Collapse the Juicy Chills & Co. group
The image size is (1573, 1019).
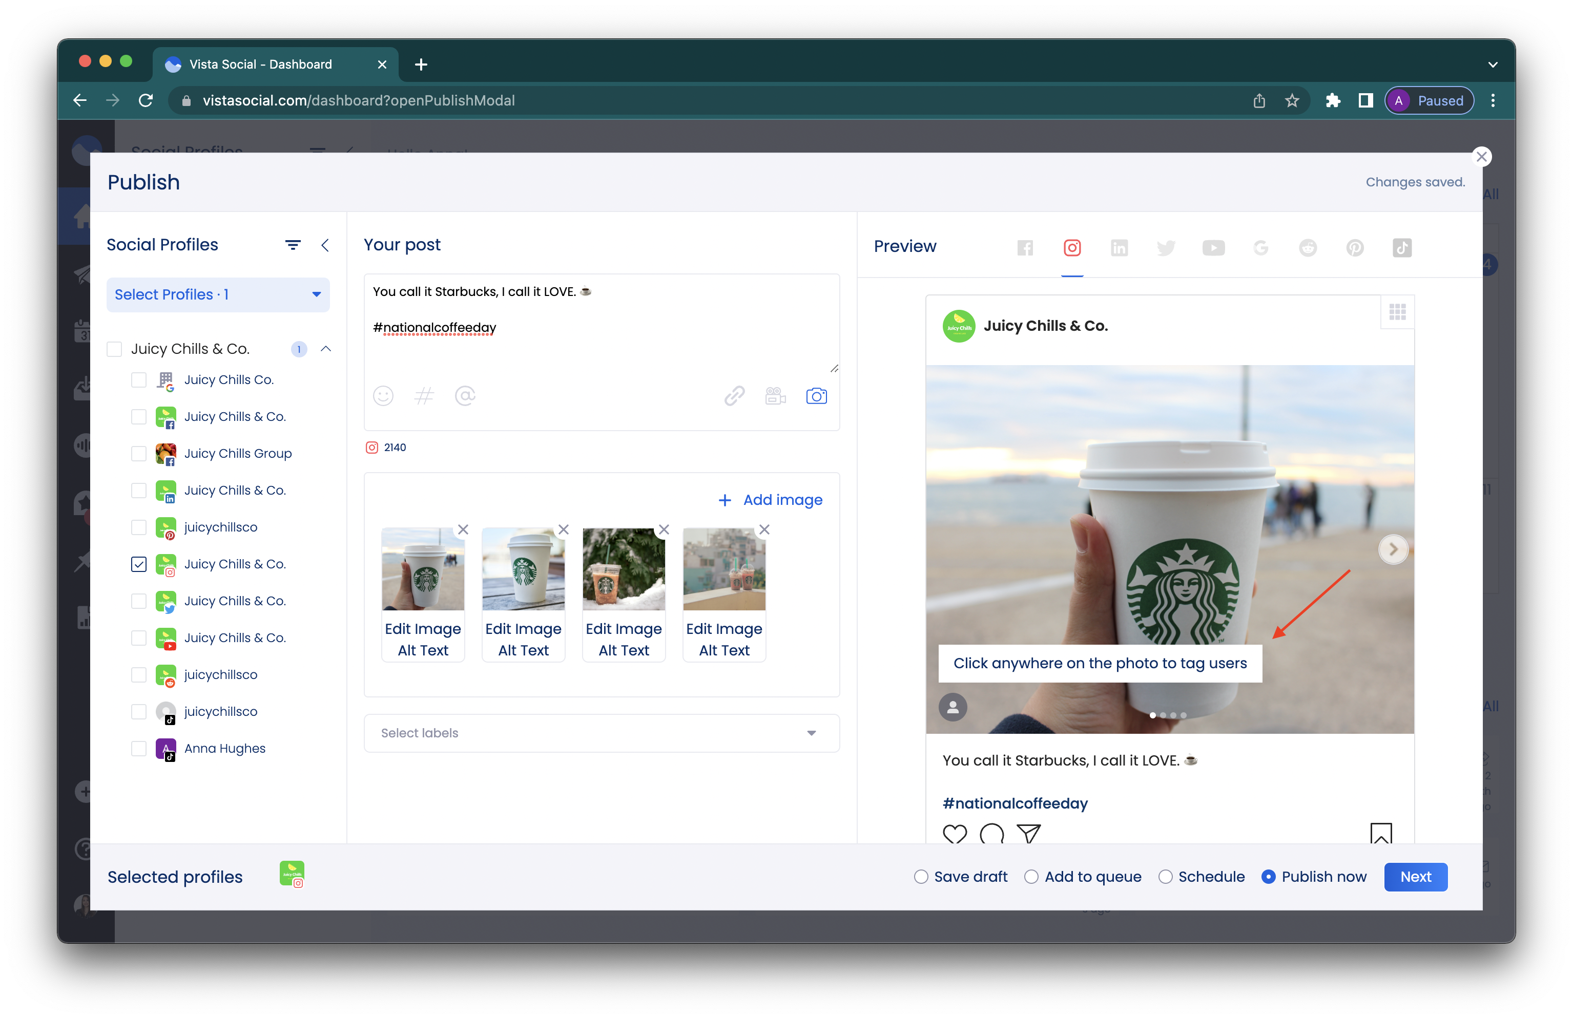coord(326,349)
